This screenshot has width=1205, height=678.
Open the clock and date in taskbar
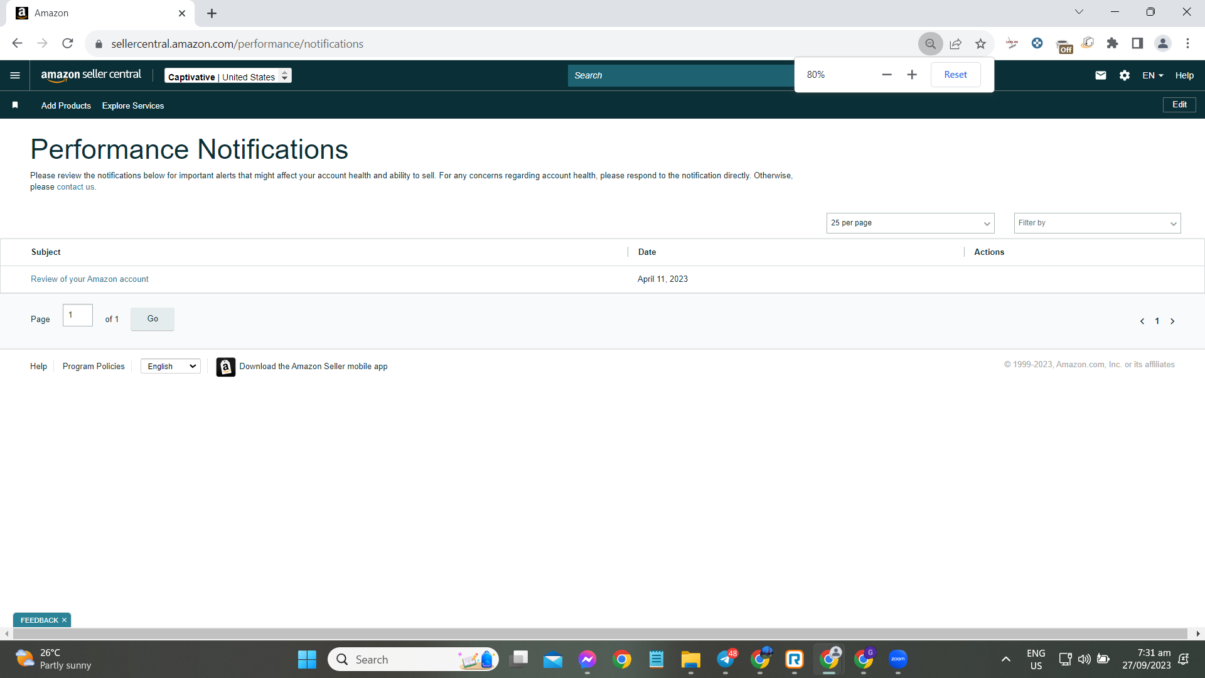pos(1147,659)
